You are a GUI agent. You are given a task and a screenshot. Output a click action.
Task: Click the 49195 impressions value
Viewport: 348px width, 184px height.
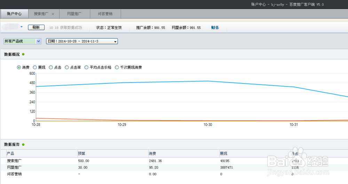click(225, 161)
